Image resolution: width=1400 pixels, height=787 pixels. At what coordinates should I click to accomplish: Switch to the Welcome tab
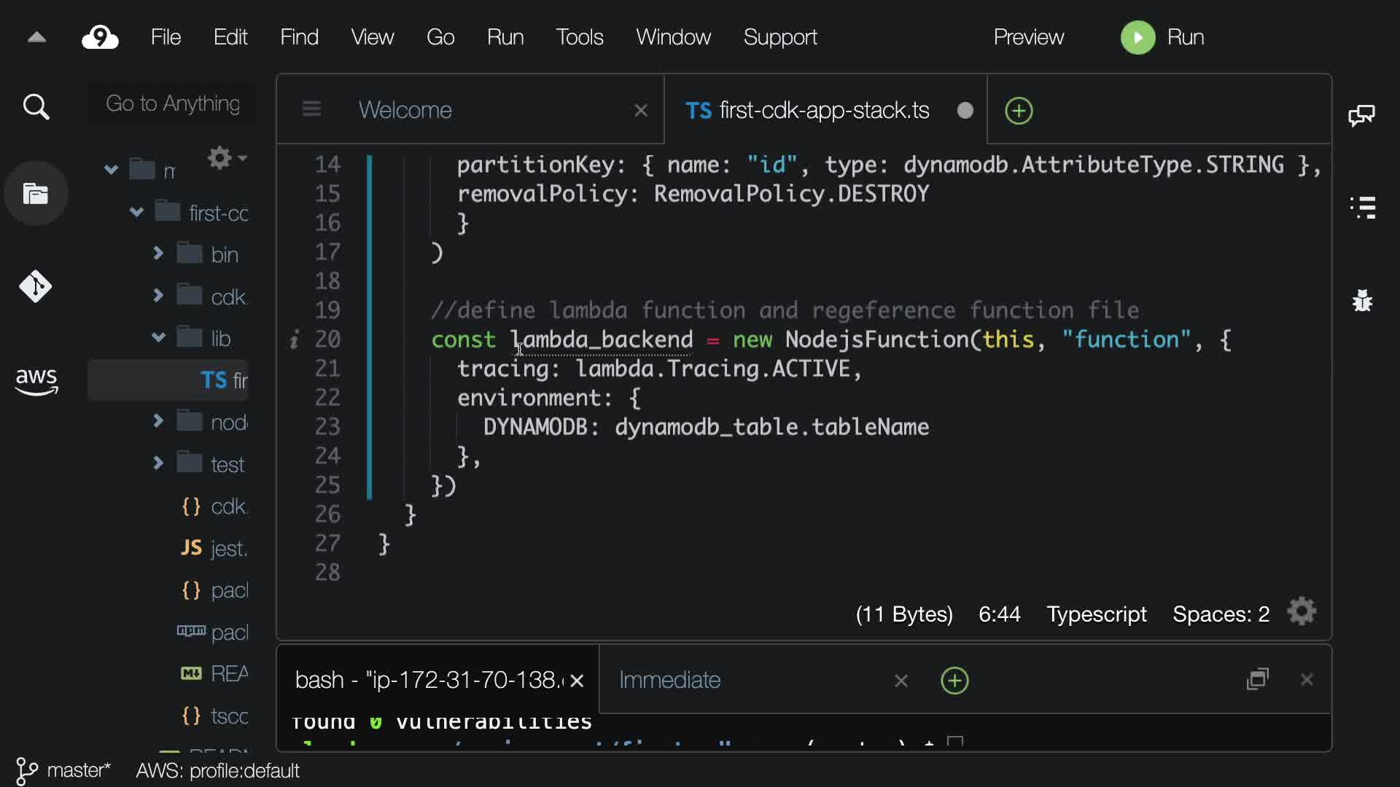coord(405,110)
